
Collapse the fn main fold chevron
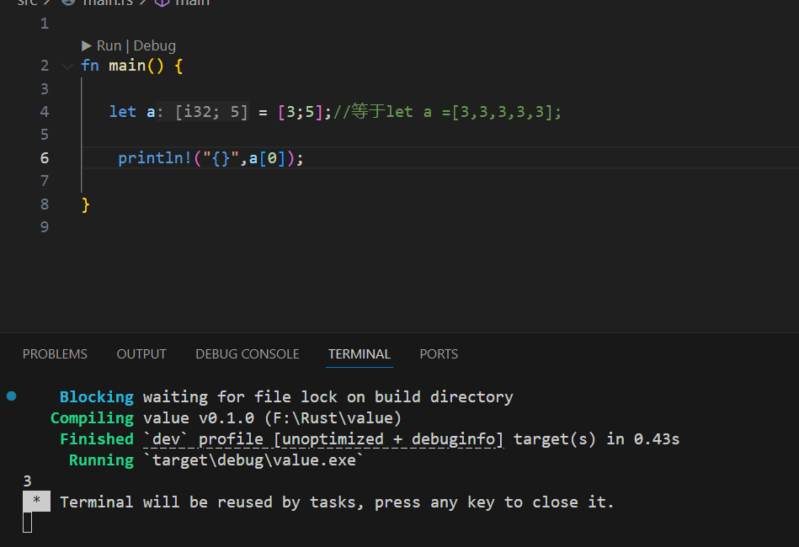point(67,66)
